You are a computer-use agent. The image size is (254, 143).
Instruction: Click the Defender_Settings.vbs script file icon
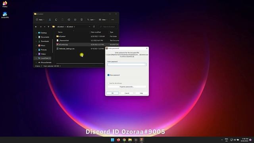[58, 48]
